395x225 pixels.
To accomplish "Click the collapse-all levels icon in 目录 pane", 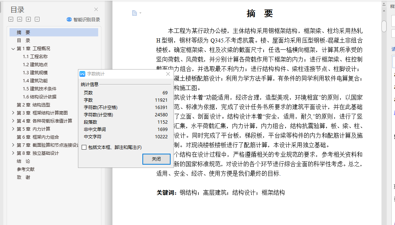I will [19, 19].
